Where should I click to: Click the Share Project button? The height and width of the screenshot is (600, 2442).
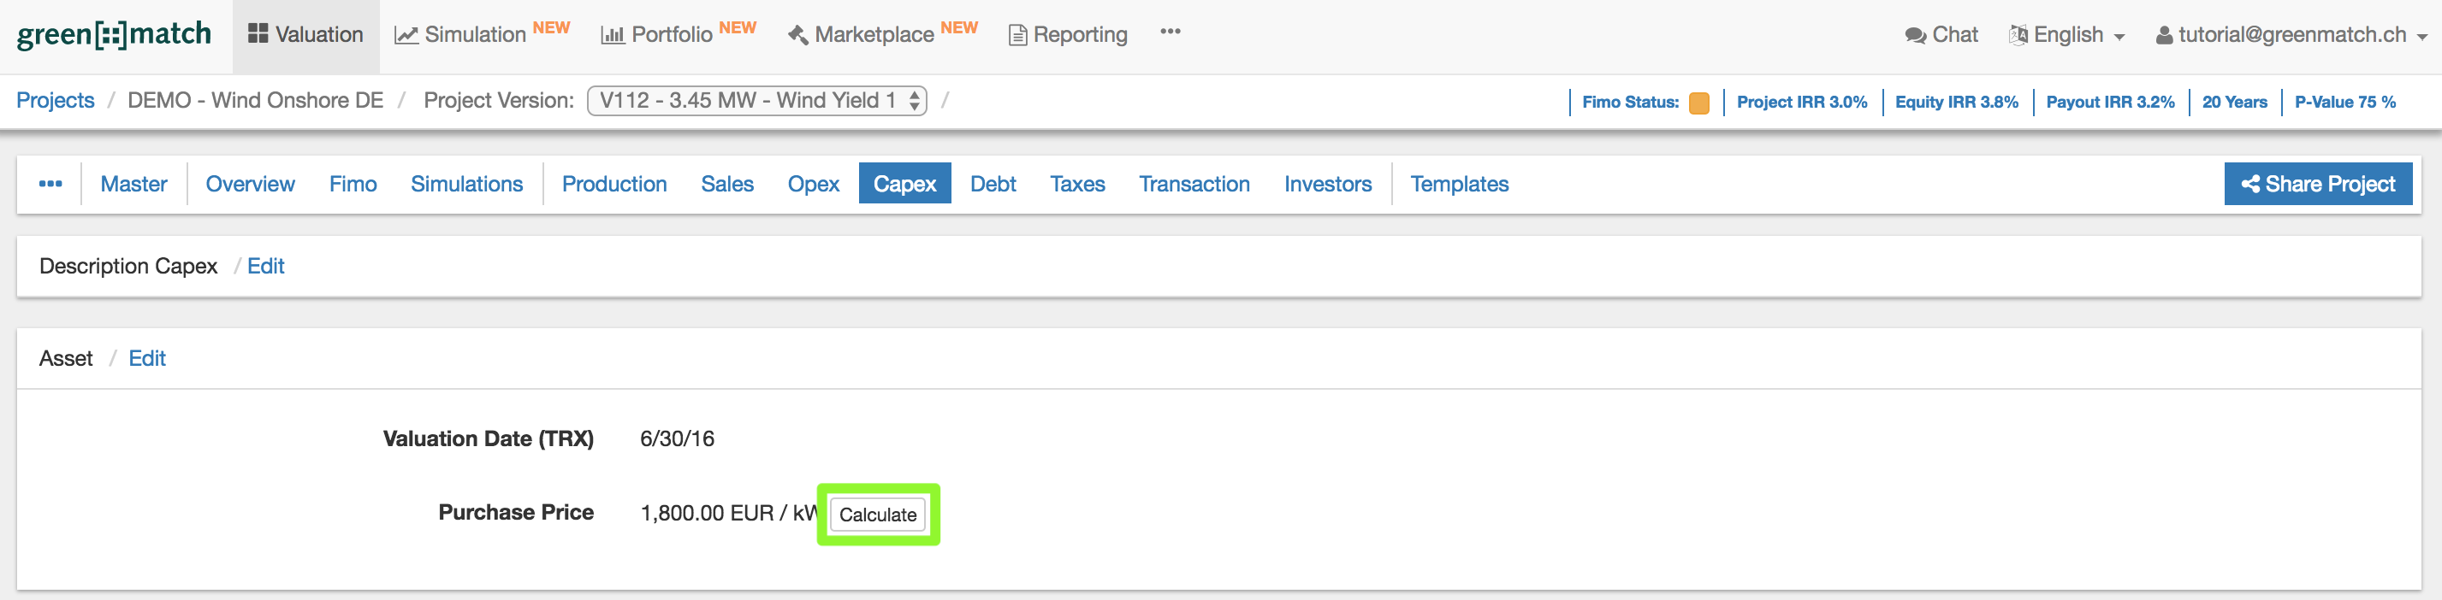pos(2317,184)
